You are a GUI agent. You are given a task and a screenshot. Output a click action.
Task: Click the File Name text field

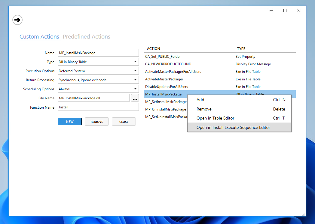pyautogui.click(x=93, y=98)
